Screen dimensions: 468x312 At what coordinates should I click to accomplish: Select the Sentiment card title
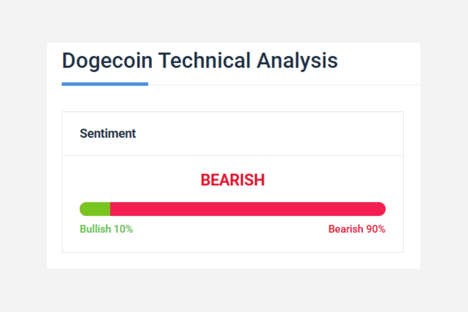click(108, 133)
